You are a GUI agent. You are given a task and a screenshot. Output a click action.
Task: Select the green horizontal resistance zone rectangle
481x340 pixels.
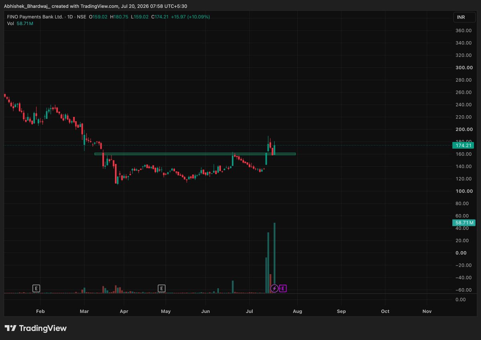[195, 154]
